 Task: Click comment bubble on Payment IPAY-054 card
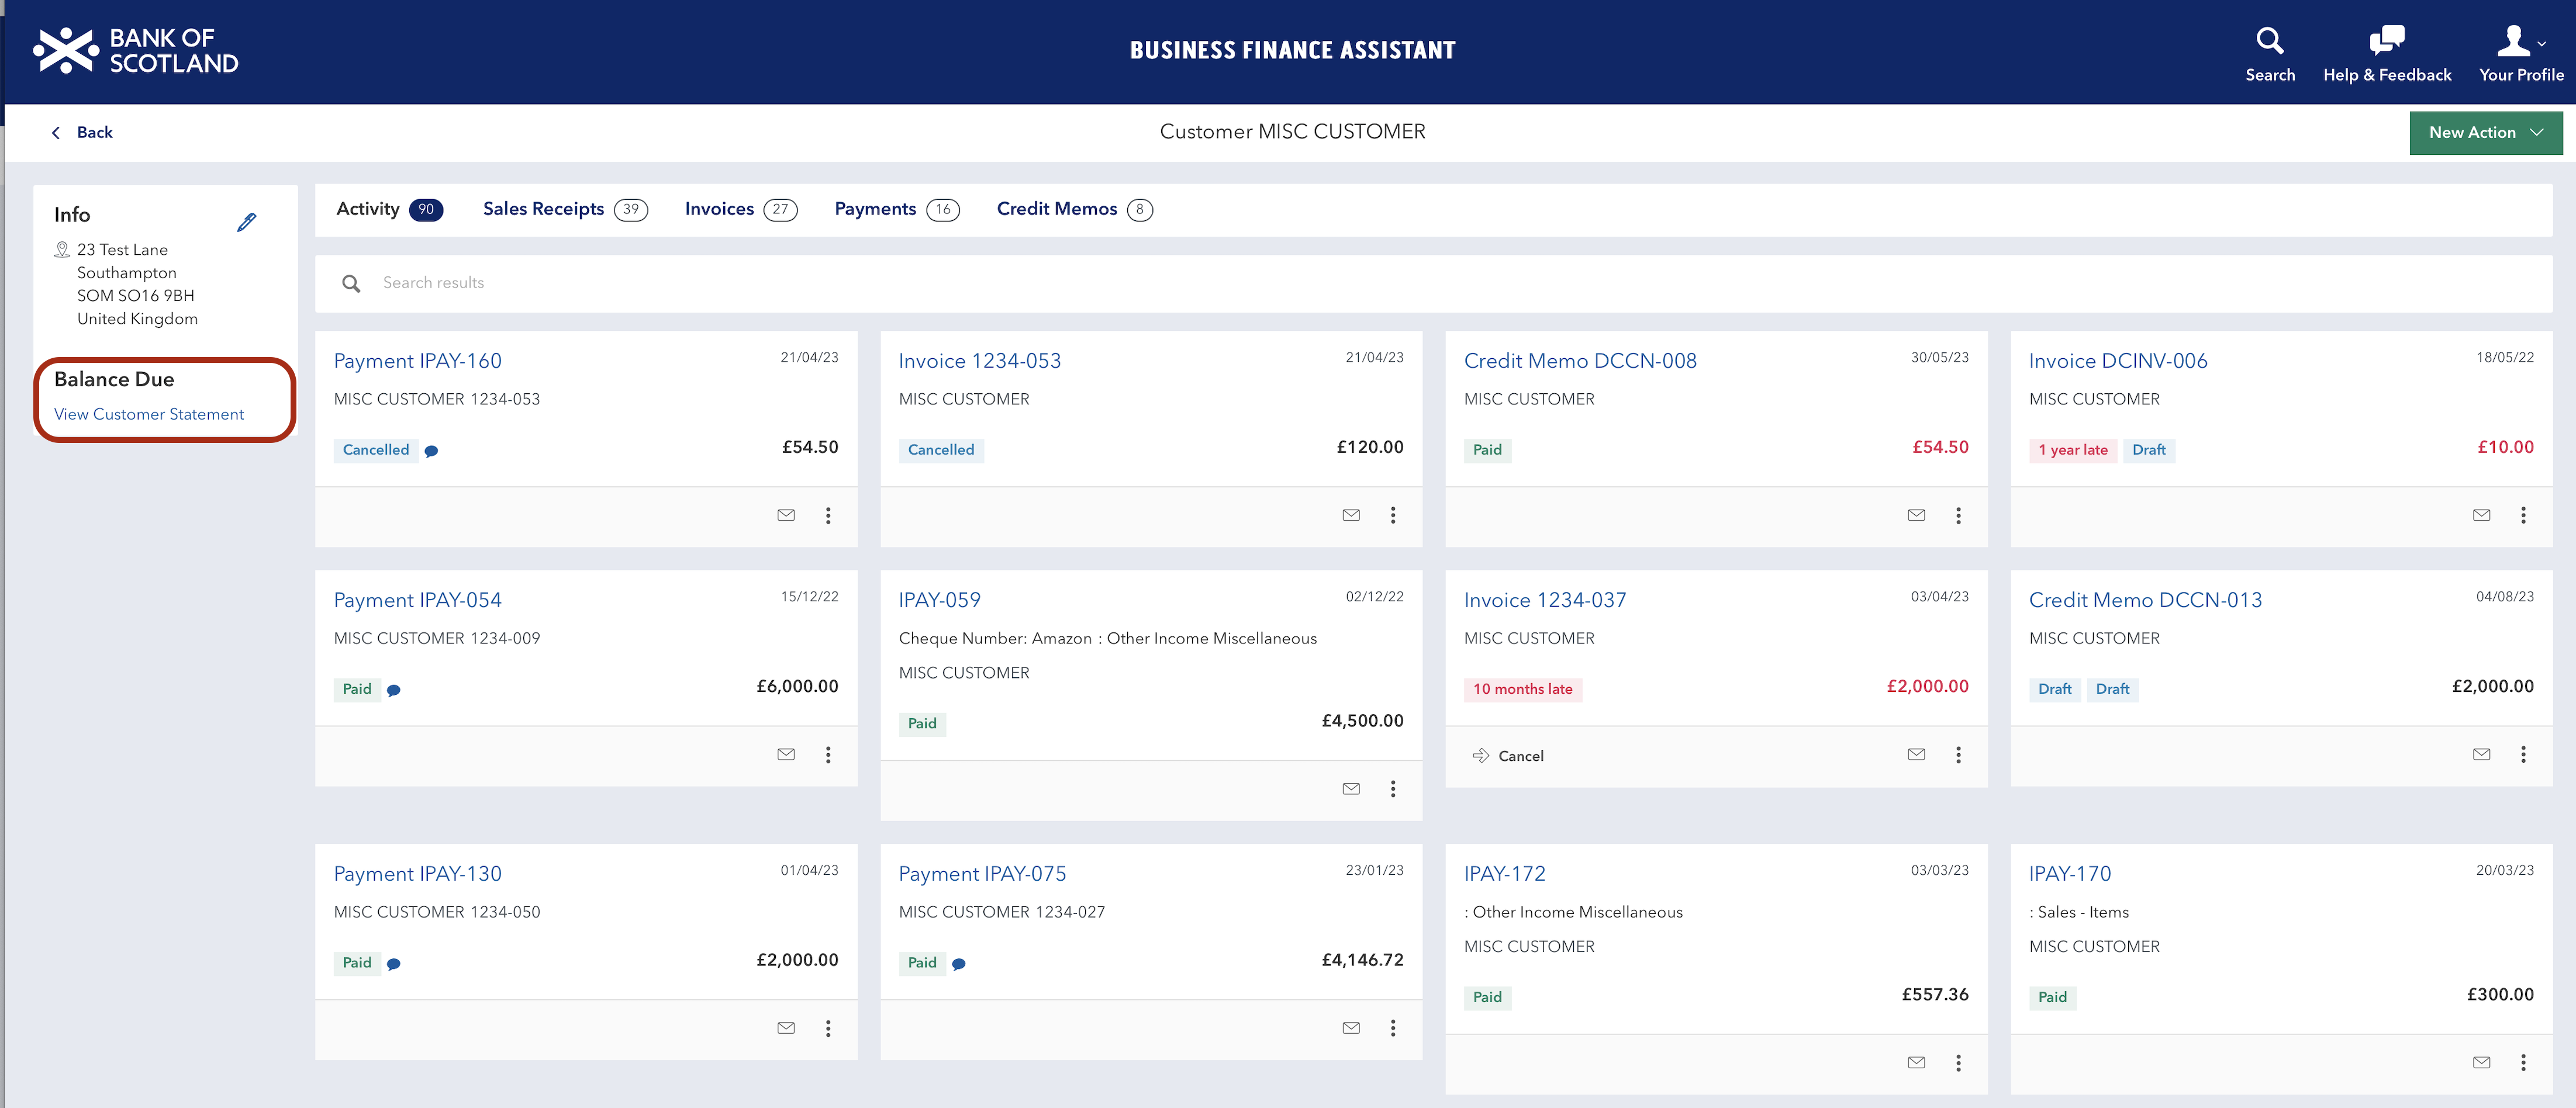(394, 690)
